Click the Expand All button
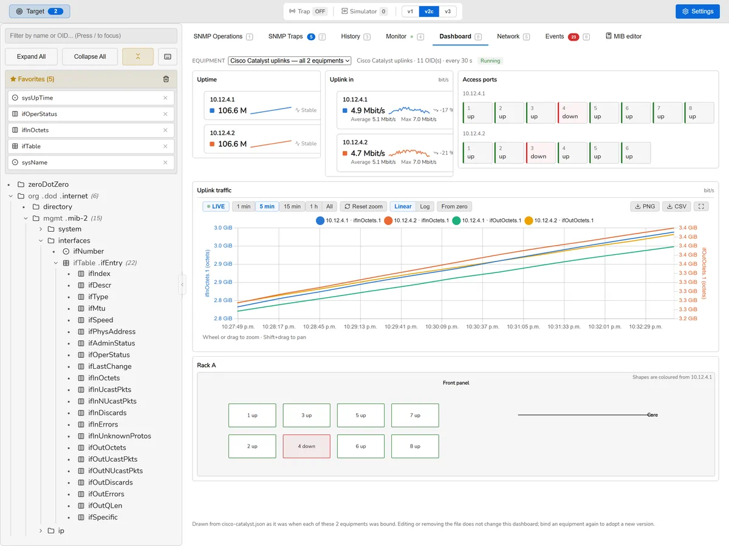729x546 pixels. coord(32,56)
